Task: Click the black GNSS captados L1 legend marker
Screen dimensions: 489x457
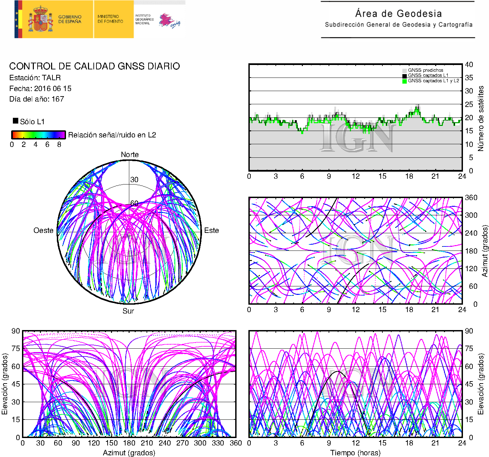Action: pyautogui.click(x=404, y=76)
